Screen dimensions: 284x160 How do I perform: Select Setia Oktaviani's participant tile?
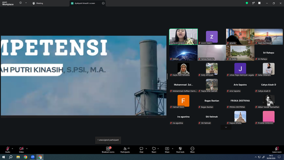tap(268, 69)
